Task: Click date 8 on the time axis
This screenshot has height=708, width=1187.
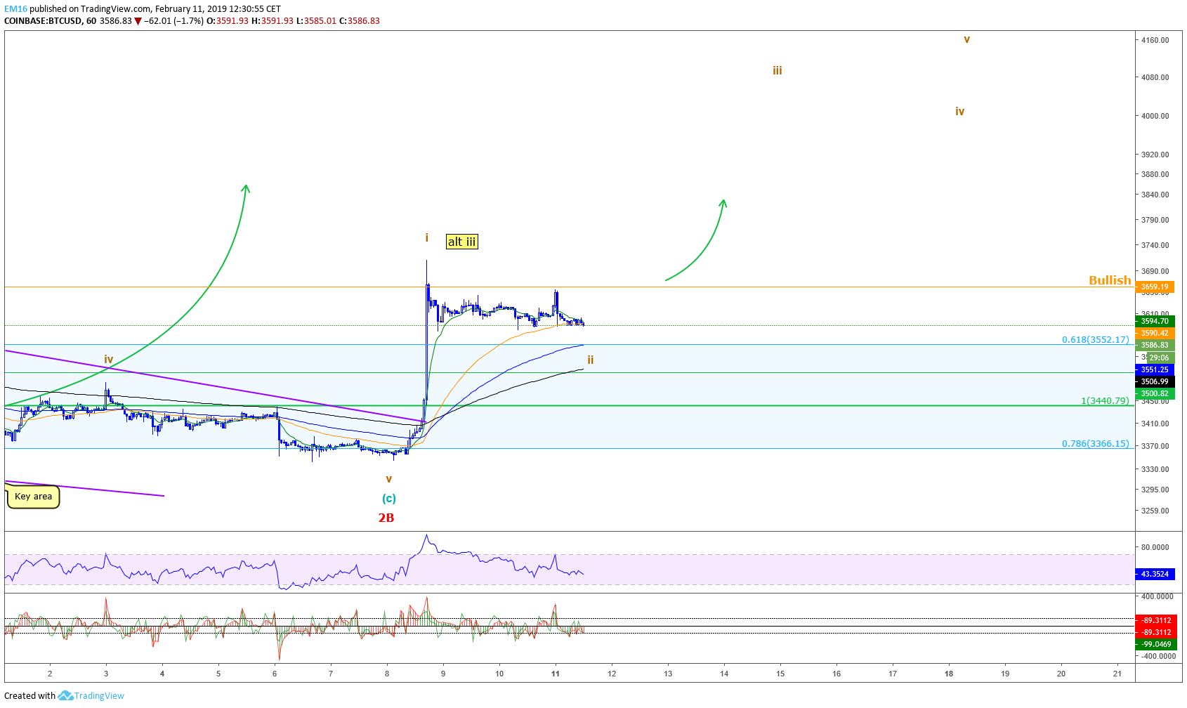Action: 387,674
